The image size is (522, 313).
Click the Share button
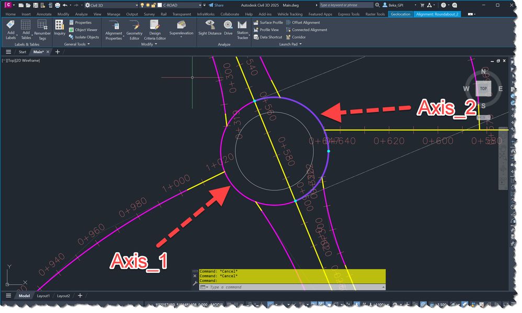coord(216,5)
